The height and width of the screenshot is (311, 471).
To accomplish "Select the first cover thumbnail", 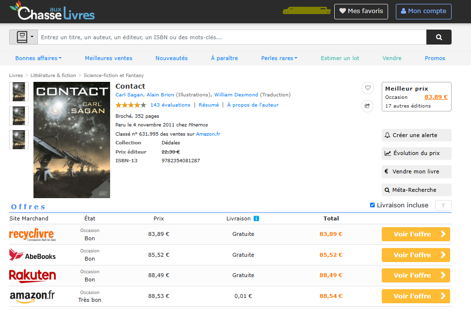I will pos(19,92).
